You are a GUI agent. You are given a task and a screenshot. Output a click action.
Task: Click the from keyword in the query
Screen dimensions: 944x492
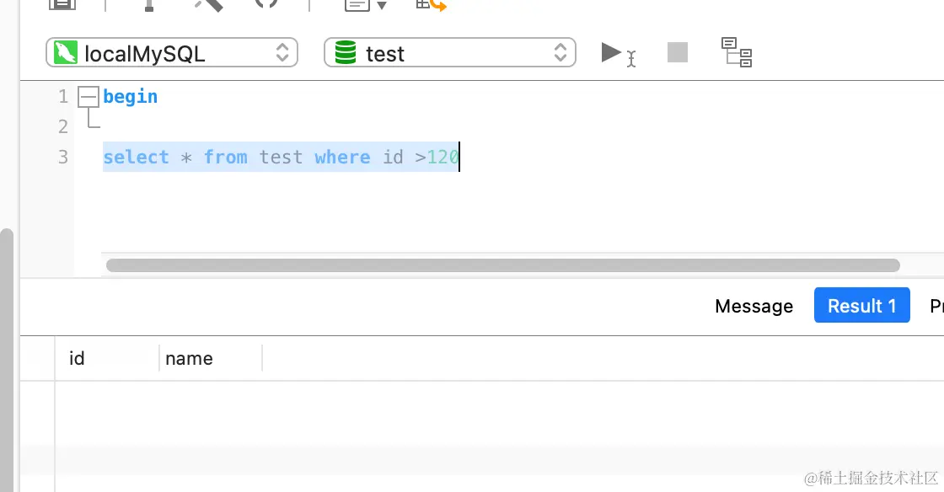(226, 157)
